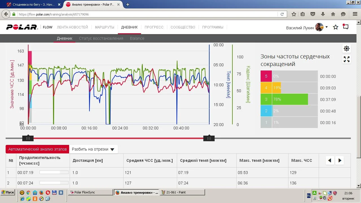The height and width of the screenshot is (203, 361).
Task: Switch to the "Прогресс" menu item
Action: pos(154,27)
